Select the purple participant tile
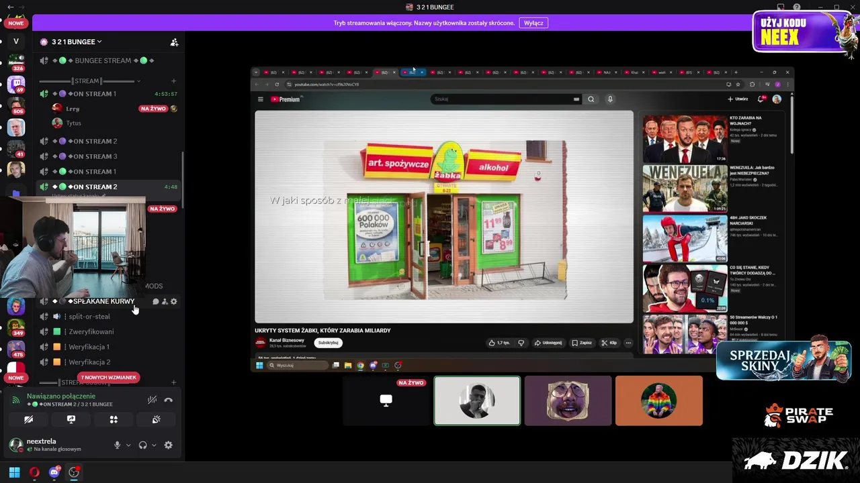The height and width of the screenshot is (483, 860). click(568, 400)
